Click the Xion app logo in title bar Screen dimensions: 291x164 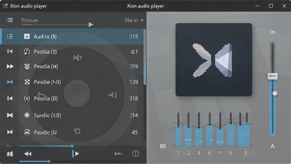5,6
